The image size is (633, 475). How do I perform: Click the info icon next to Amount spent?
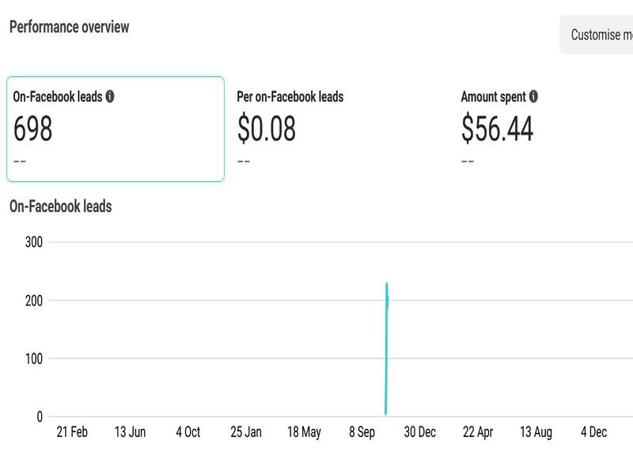tap(534, 97)
